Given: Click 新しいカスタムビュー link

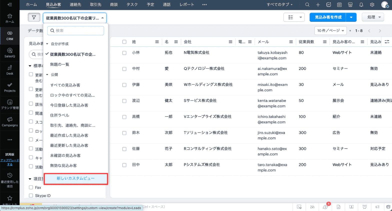Looking at the screenshot, I should click(75, 179).
